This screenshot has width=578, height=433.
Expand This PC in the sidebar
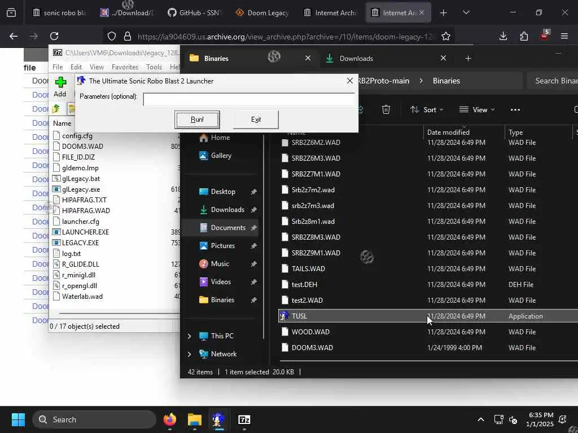tap(190, 336)
